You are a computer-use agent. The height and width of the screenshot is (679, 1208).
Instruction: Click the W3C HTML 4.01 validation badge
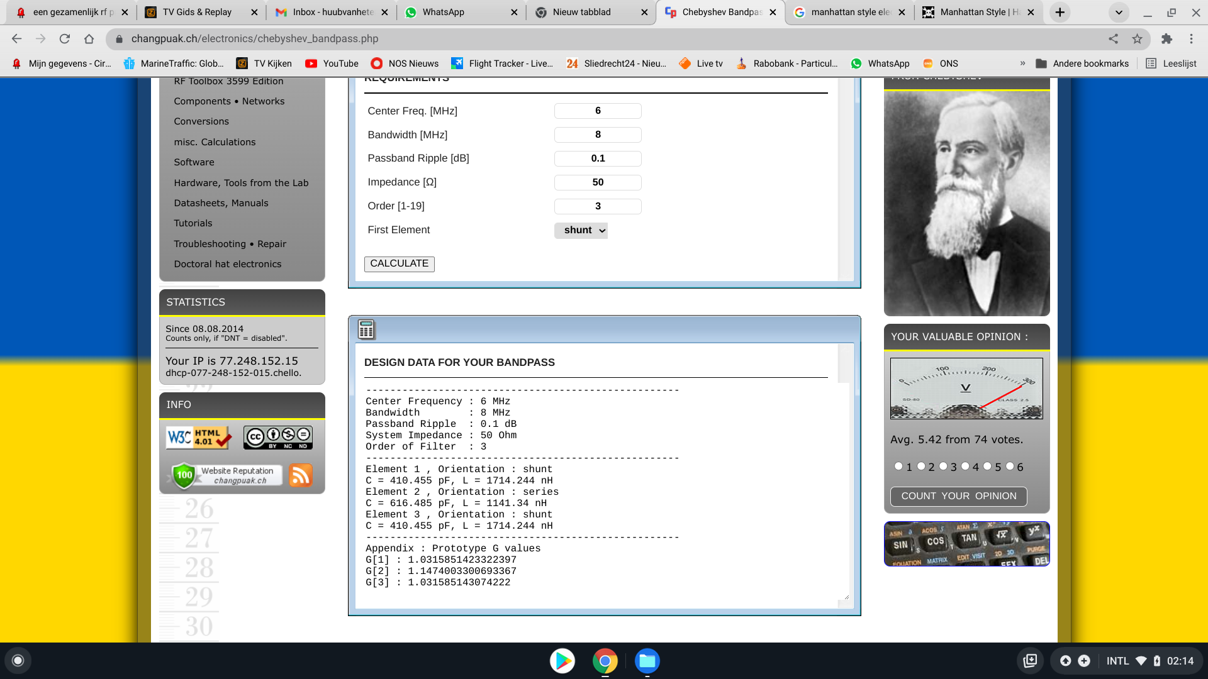click(199, 437)
